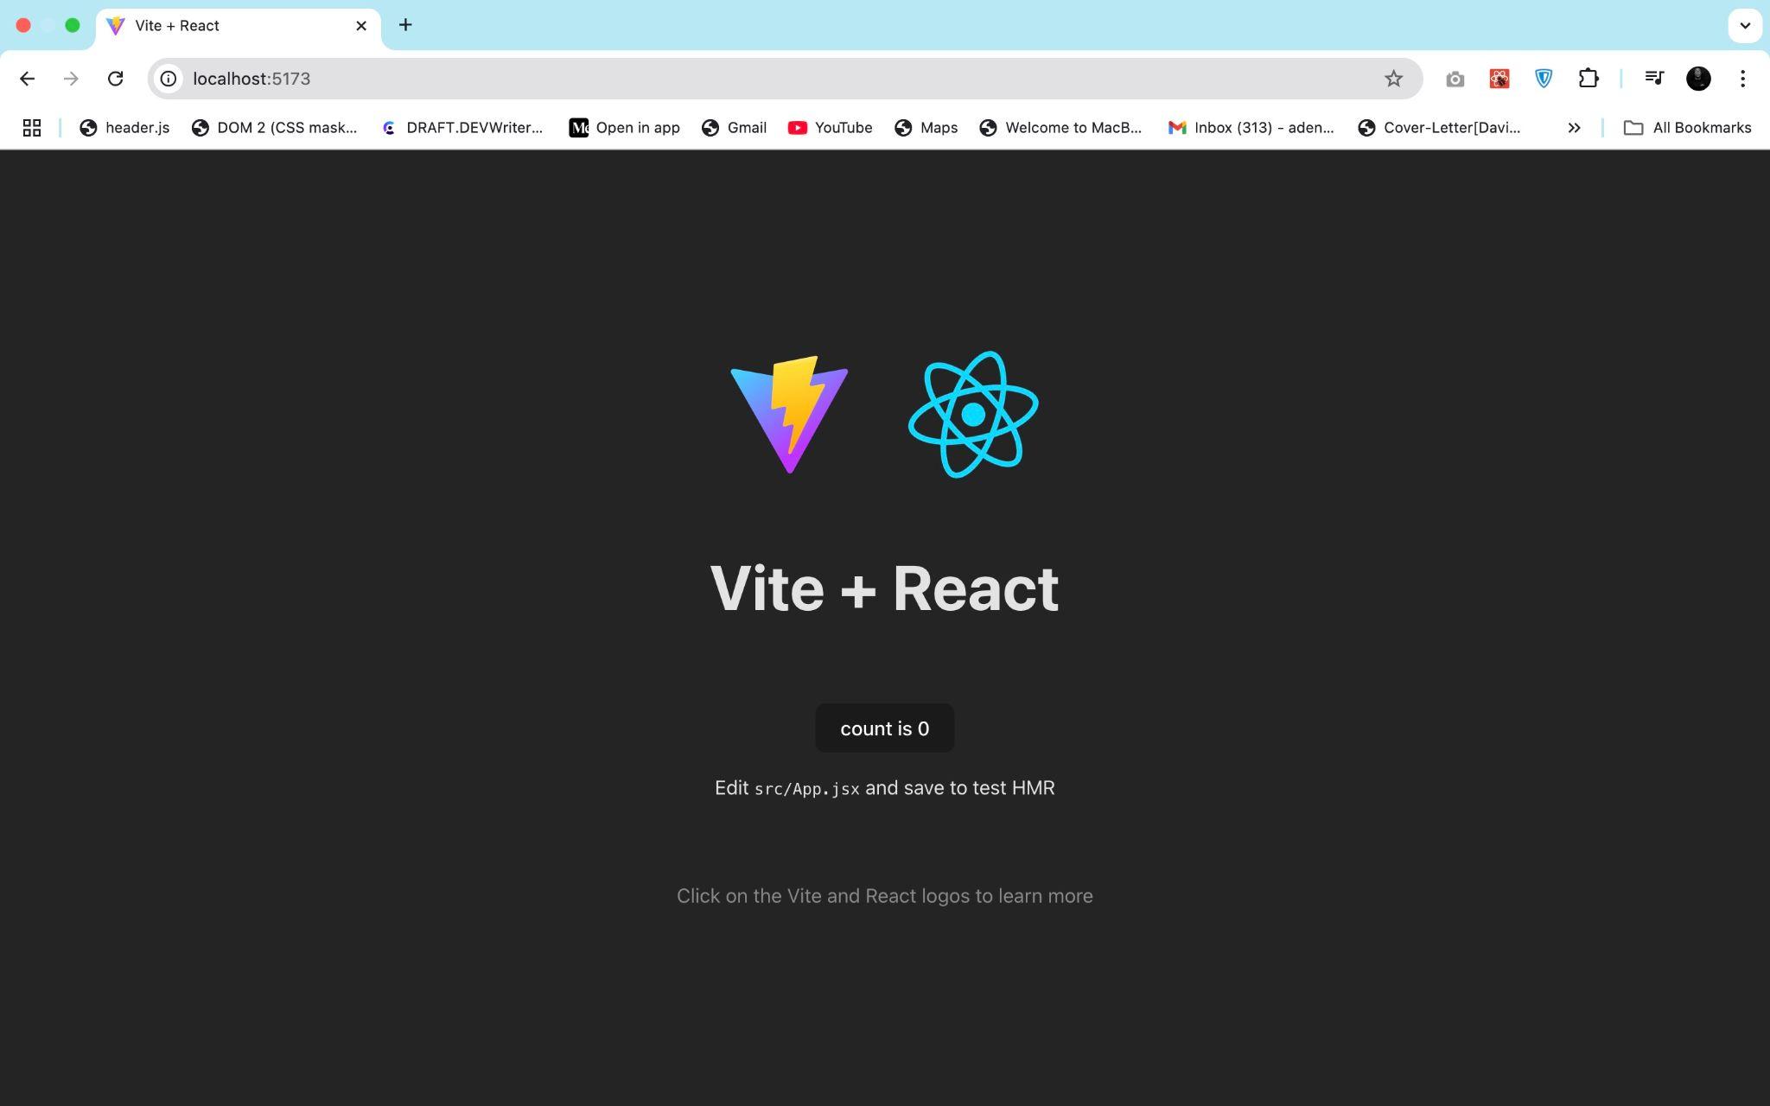Open the blue shield extension
1770x1106 pixels.
(1544, 79)
